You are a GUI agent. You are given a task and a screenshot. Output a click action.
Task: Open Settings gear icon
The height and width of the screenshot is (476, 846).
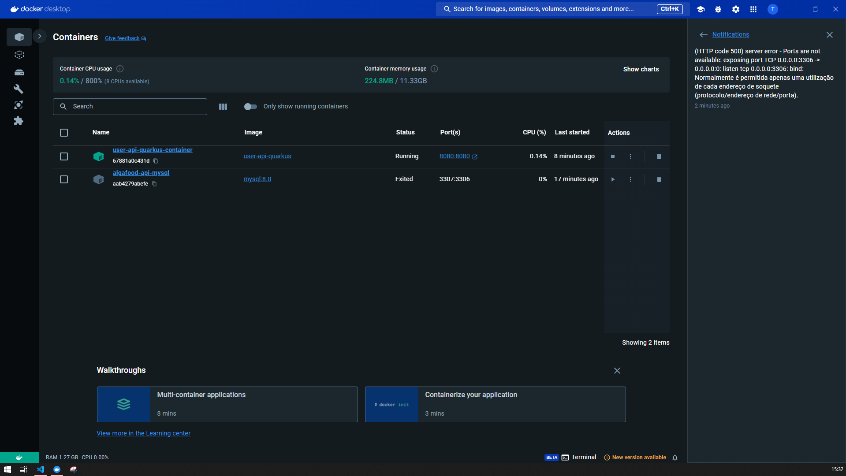click(x=736, y=9)
